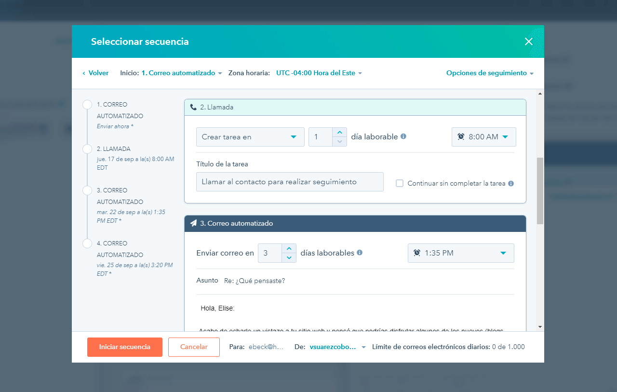Open the 1:35 PM time dropdown
The height and width of the screenshot is (392, 617).
461,253
